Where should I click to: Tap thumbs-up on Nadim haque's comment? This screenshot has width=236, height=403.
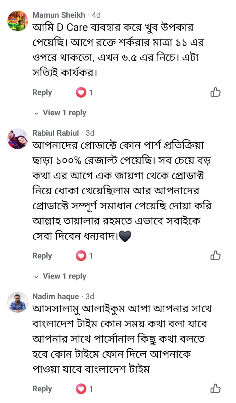click(x=215, y=389)
